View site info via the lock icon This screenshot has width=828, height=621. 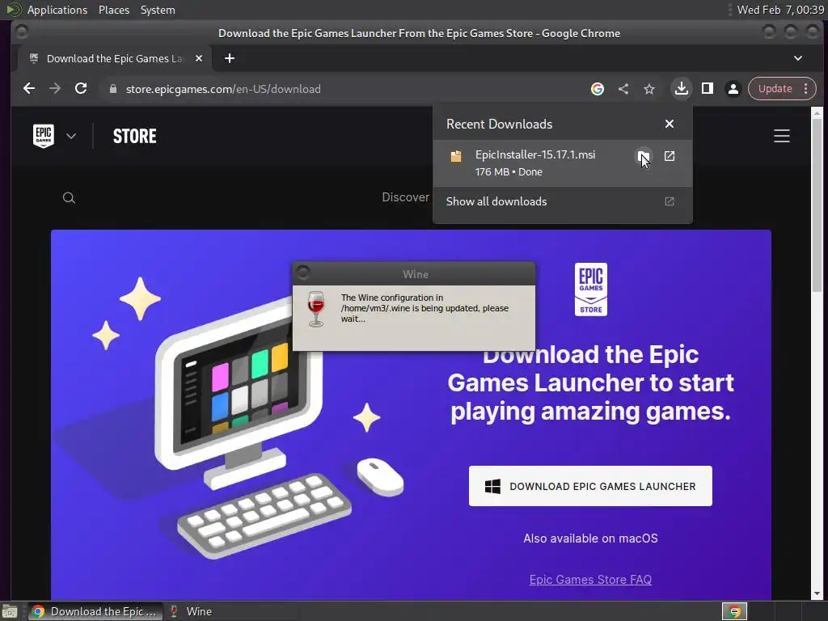pyautogui.click(x=112, y=89)
